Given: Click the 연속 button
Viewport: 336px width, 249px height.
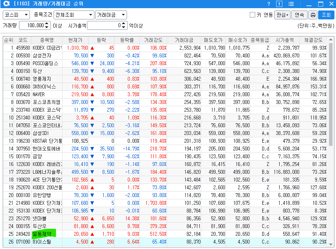Looking at the screenshot, I should (299, 15).
